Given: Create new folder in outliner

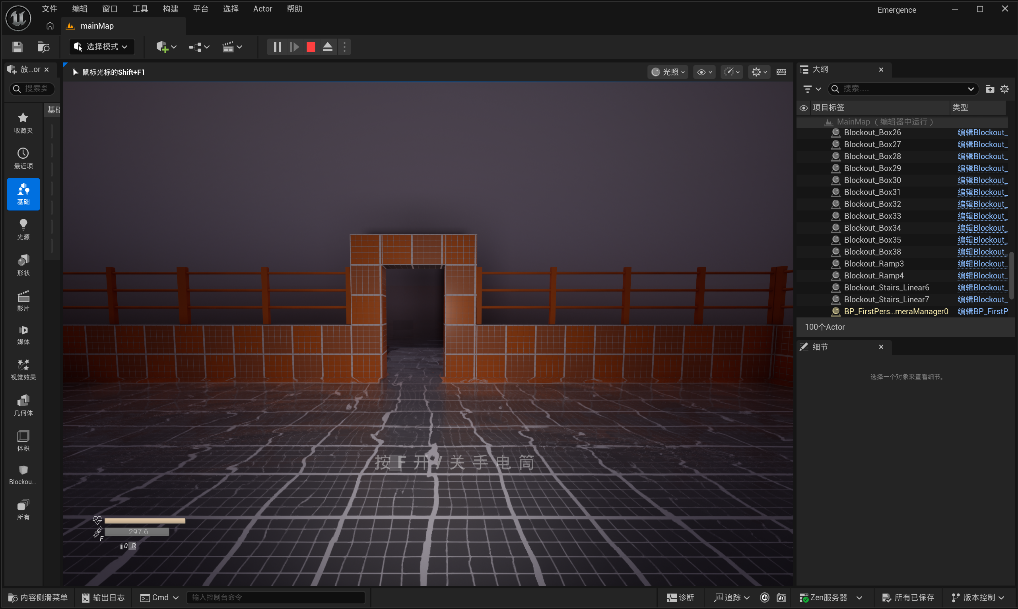Looking at the screenshot, I should [990, 89].
